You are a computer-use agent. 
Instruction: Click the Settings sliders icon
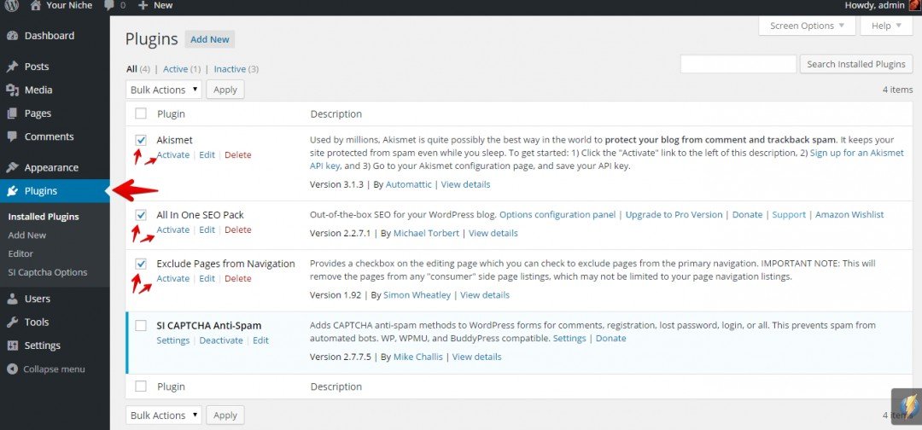(12, 346)
